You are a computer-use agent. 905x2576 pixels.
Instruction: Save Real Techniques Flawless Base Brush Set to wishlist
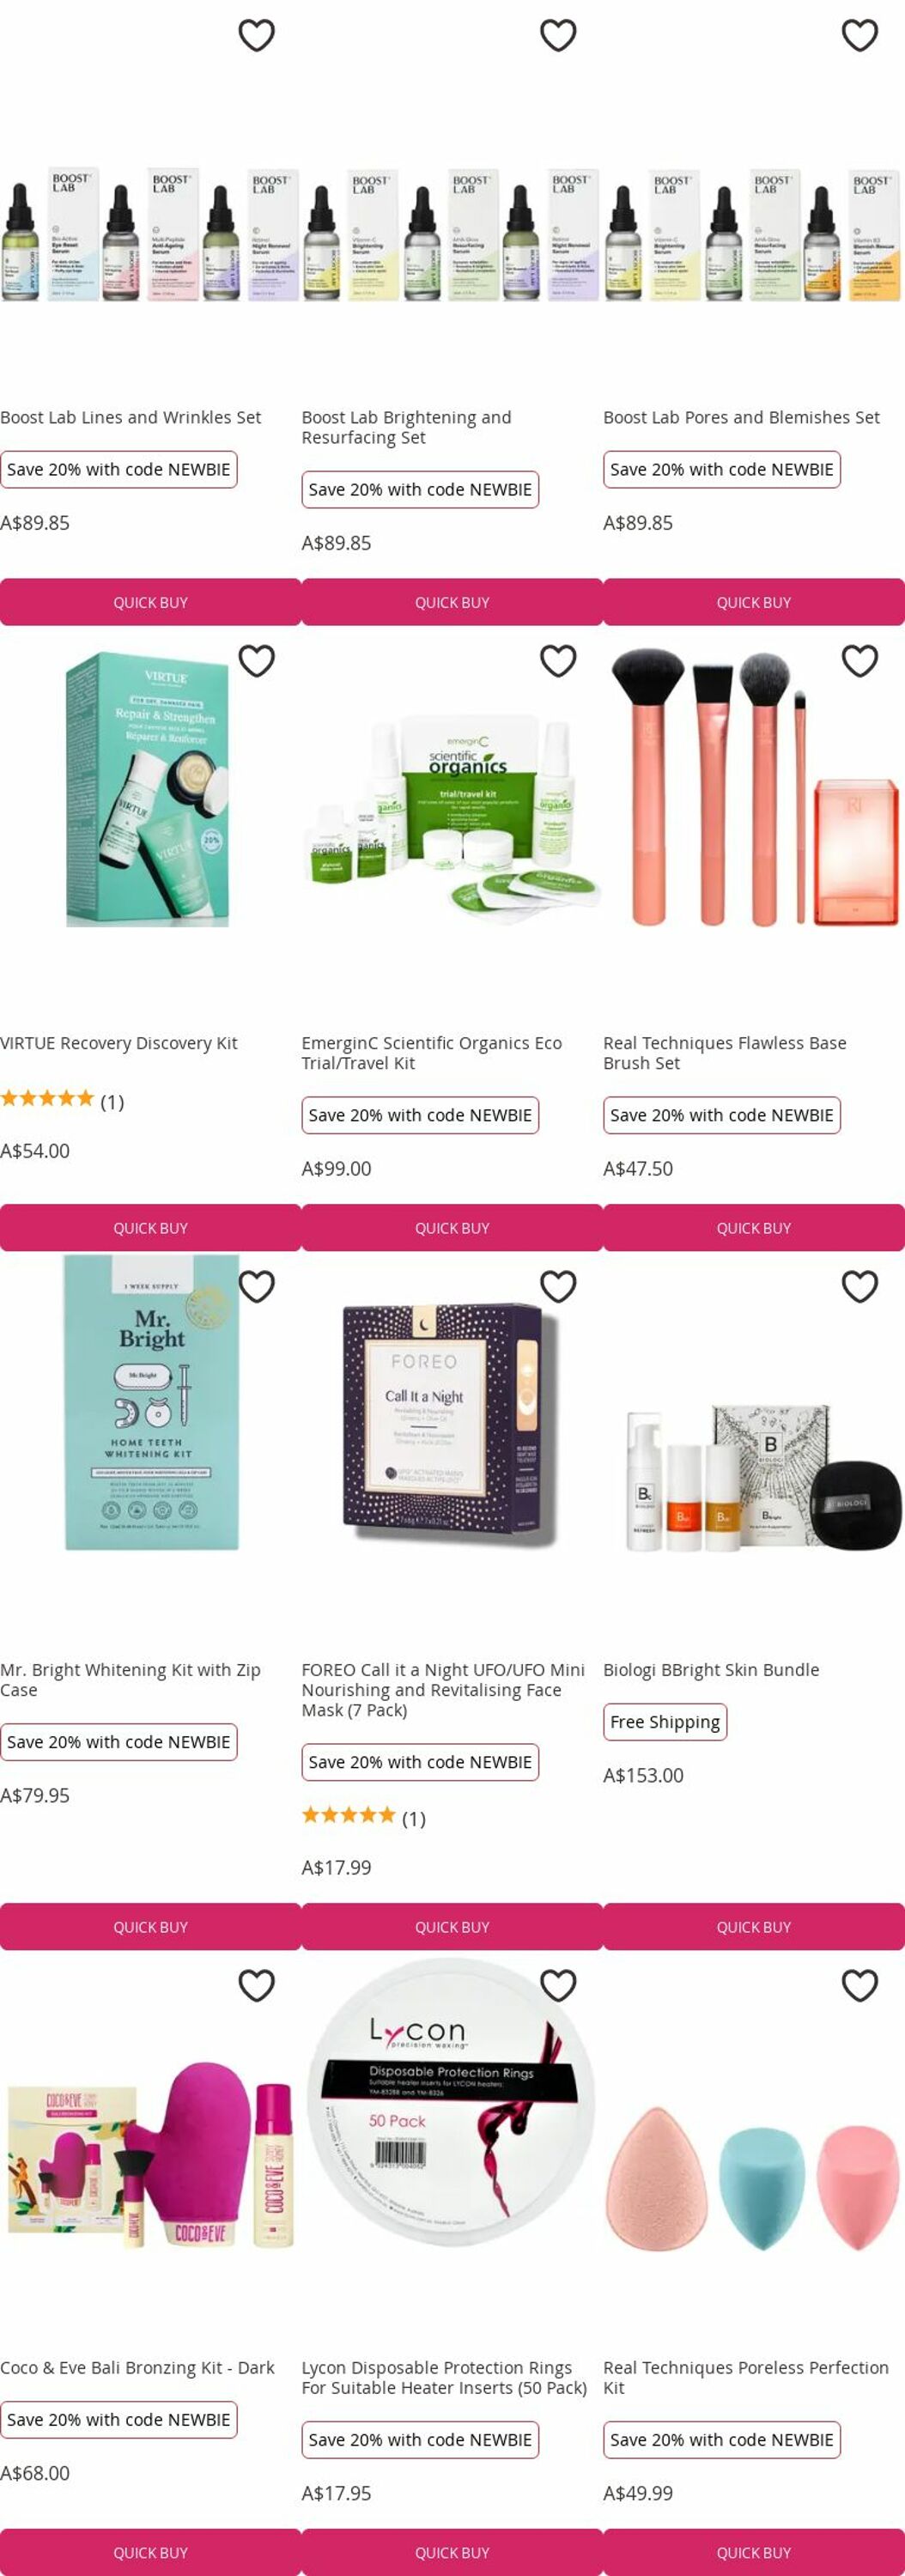coord(860,661)
